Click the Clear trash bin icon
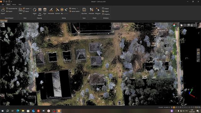This screenshot has height=113, width=201. [x=45, y=10]
